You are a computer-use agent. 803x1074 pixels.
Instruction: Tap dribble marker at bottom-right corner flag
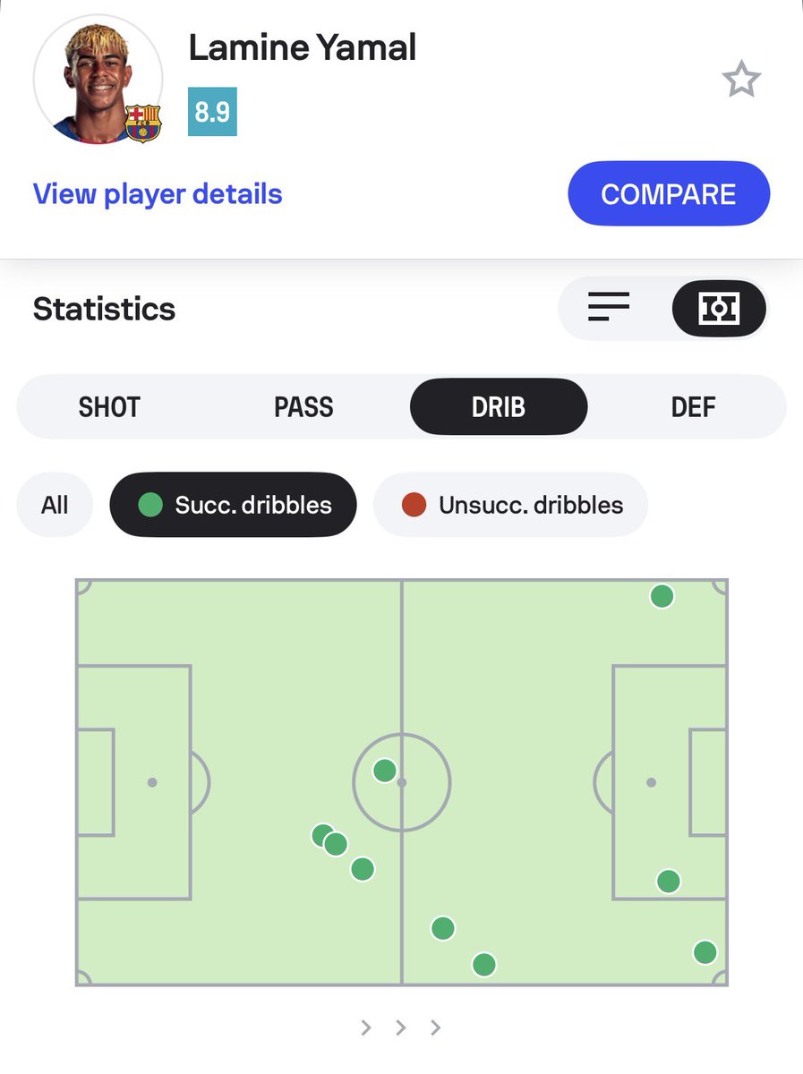pyautogui.click(x=705, y=951)
